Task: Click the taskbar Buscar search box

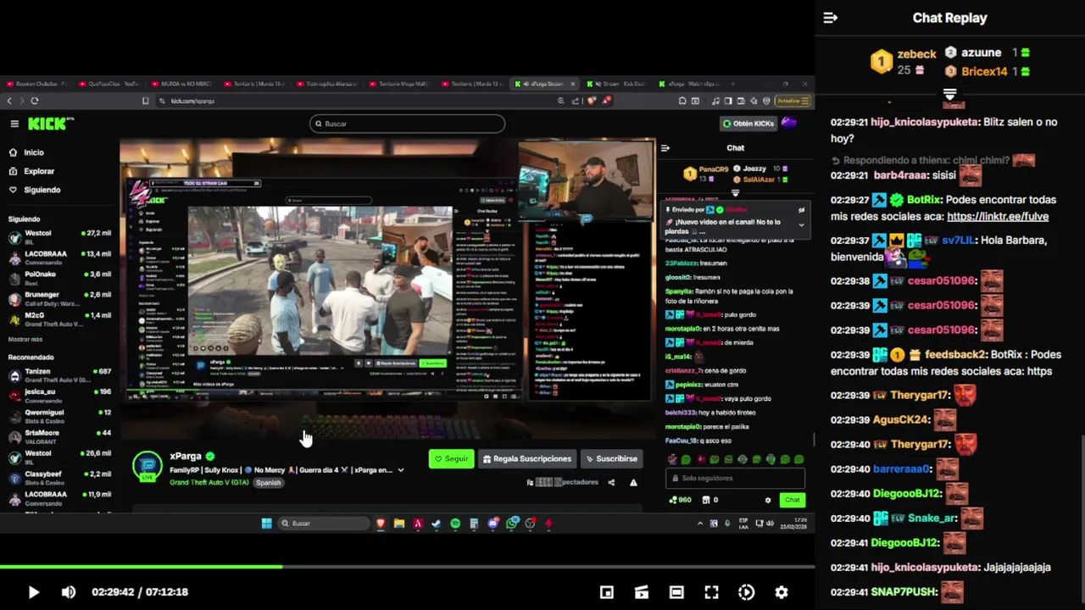Action: coord(322,524)
